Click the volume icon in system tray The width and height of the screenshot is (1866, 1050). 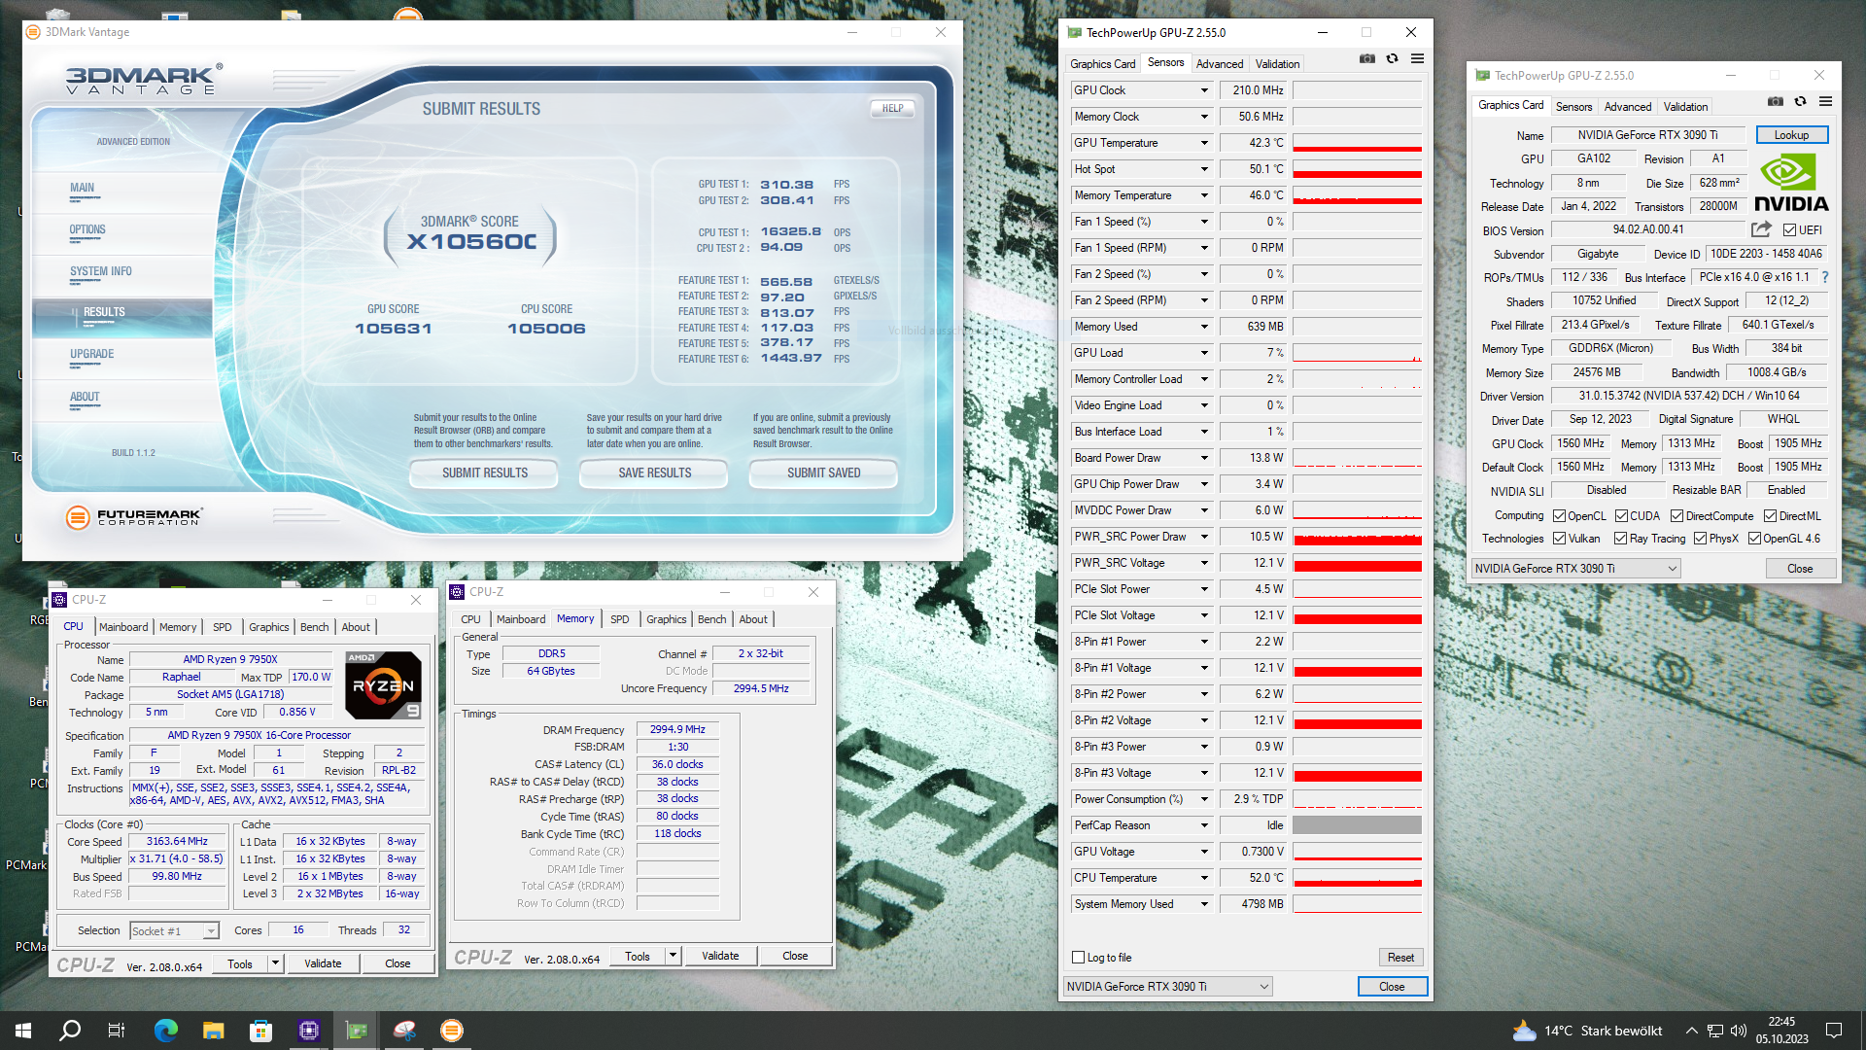click(x=1739, y=1031)
